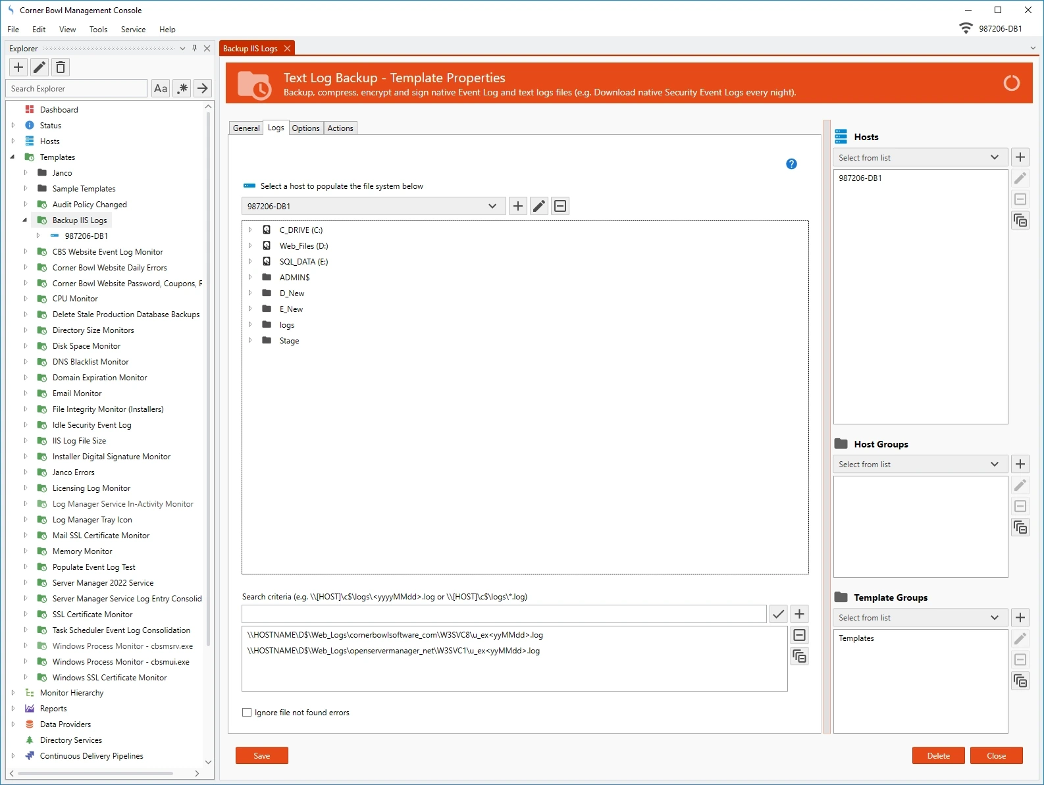This screenshot has width=1044, height=785.
Task: Click the copy icon beside the Hosts list
Action: click(1020, 220)
